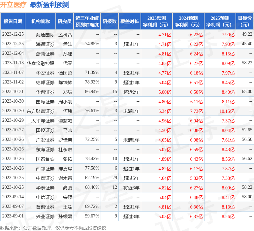
Task: Select the 目标价 column header
Action: (x=245, y=21)
